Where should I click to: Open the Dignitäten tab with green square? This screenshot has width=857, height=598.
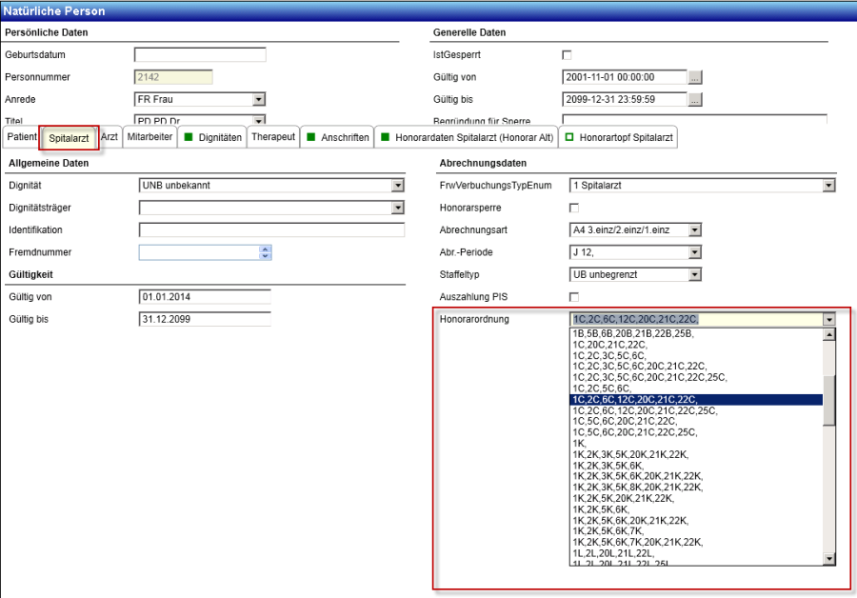212,137
